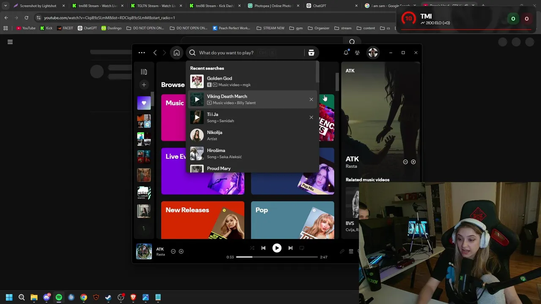The image size is (541, 304).
Task: Open the lyrics microphone icon
Action: (x=342, y=251)
